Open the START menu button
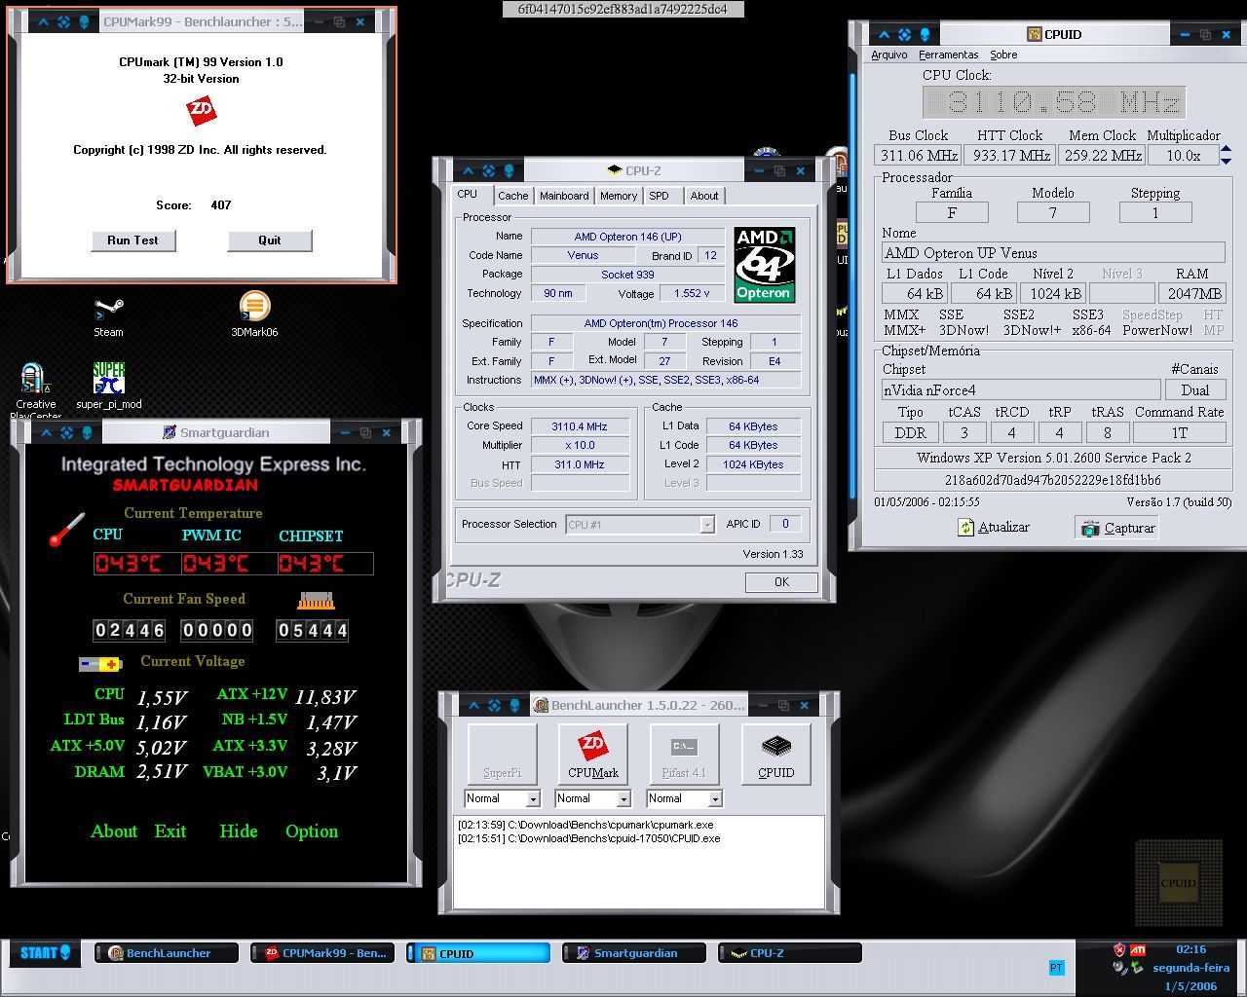Image resolution: width=1247 pixels, height=997 pixels. pyautogui.click(x=46, y=953)
